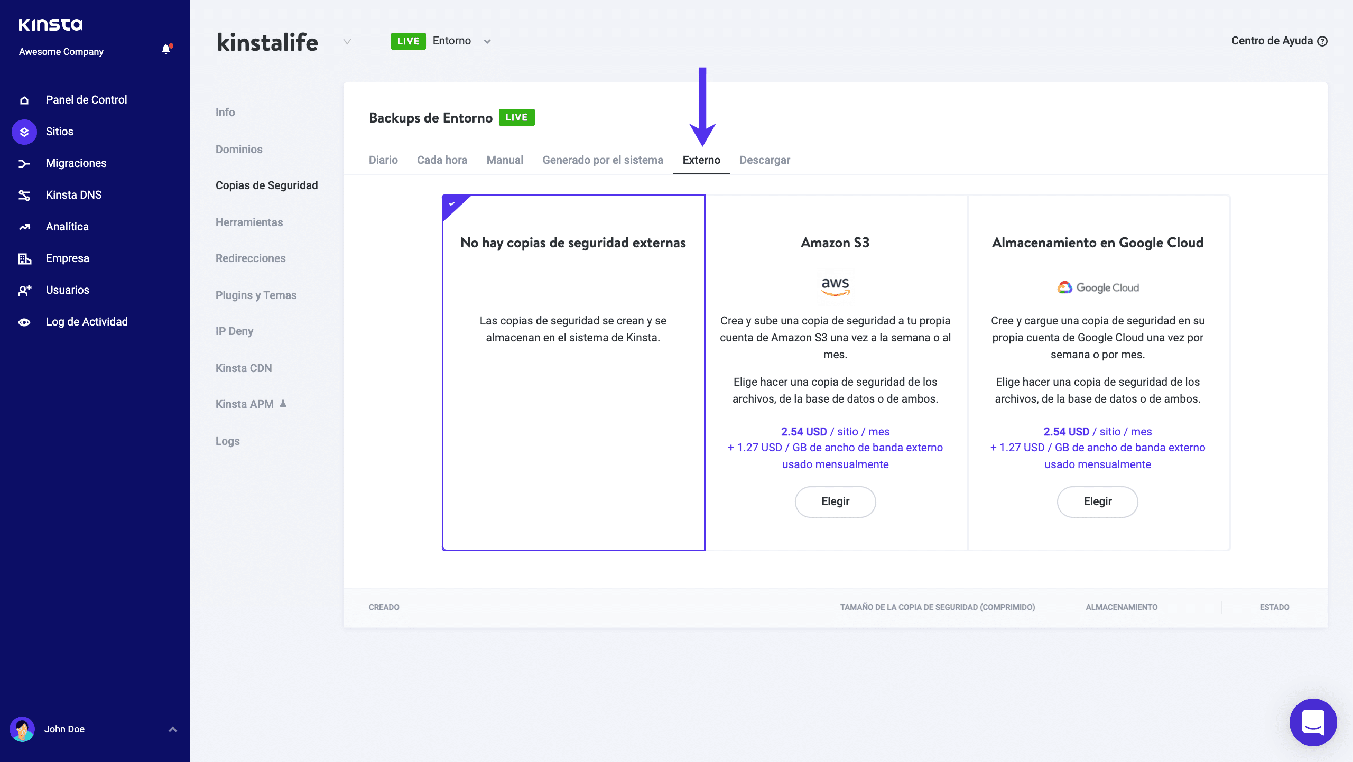The image size is (1353, 762).
Task: Switch to the Generado por el sistema tab
Action: (603, 160)
